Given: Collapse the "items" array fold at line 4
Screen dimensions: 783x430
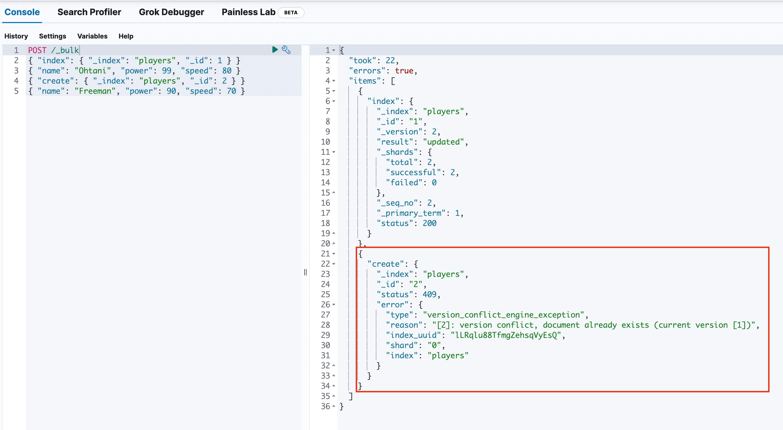Looking at the screenshot, I should coord(334,81).
